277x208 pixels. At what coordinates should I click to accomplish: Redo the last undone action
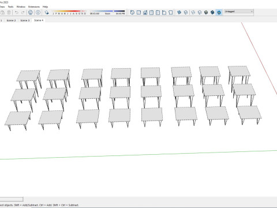pyautogui.click(x=23, y=13)
